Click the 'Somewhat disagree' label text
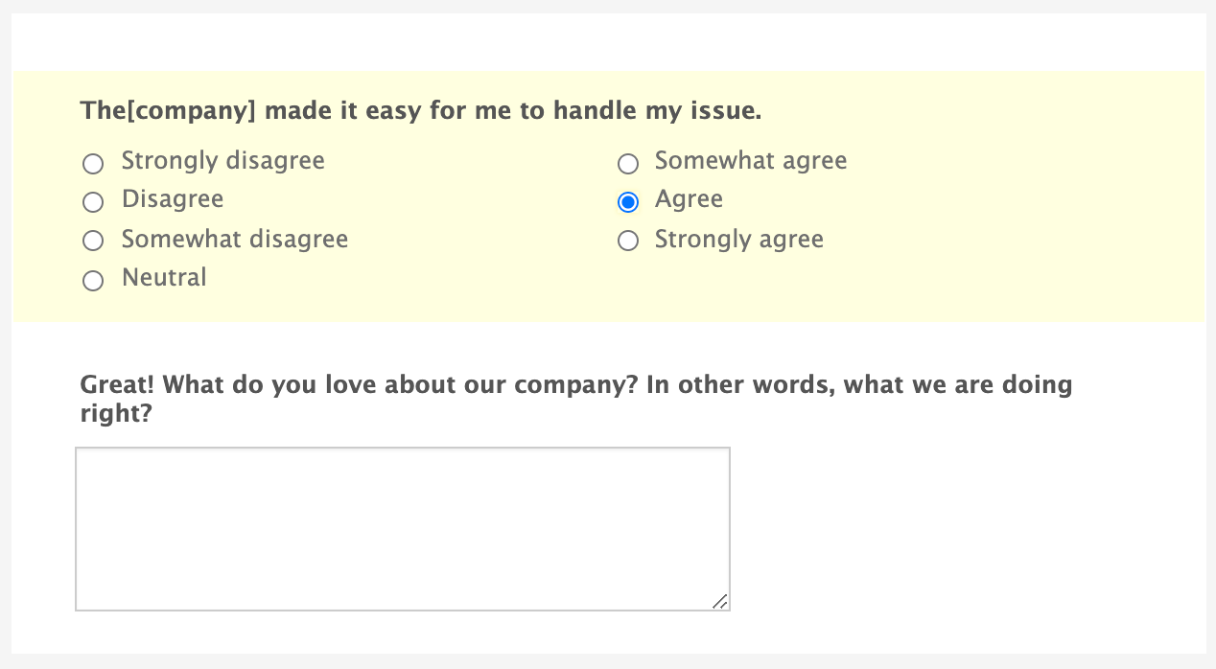This screenshot has width=1216, height=669. [x=234, y=239]
